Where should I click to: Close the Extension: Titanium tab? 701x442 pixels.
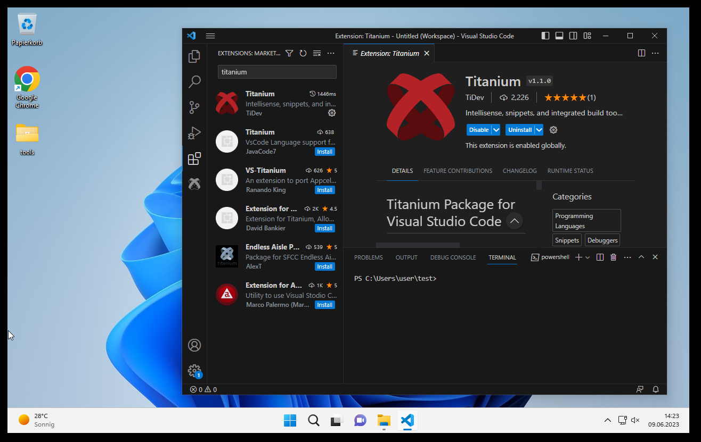pyautogui.click(x=427, y=53)
